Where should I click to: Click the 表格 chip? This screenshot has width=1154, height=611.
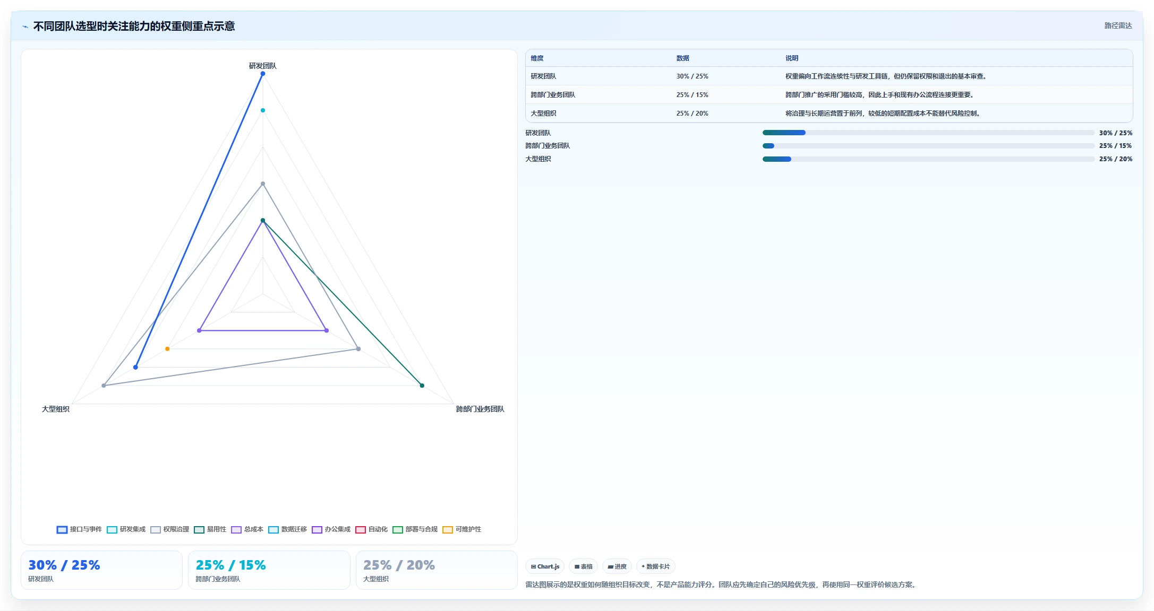pos(583,566)
